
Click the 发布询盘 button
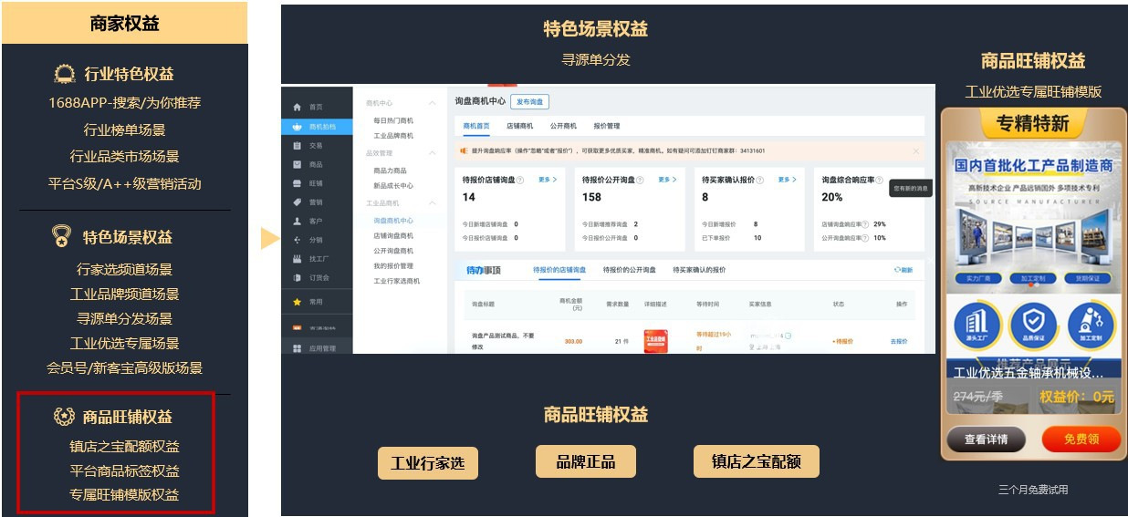(x=529, y=102)
